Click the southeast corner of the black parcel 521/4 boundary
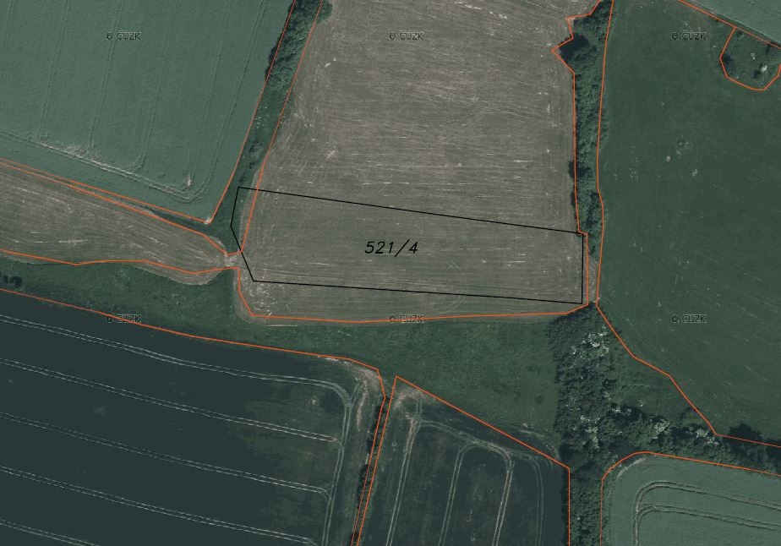Screen dimensions: 781x546 (x=582, y=303)
